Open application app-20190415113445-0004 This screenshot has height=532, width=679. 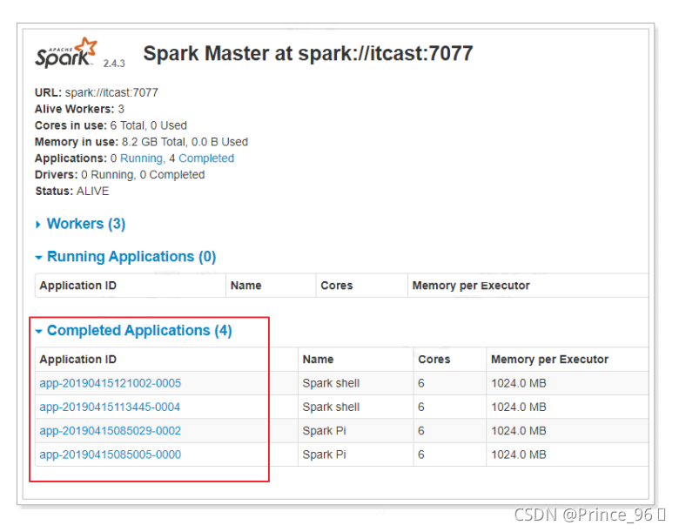[110, 407]
